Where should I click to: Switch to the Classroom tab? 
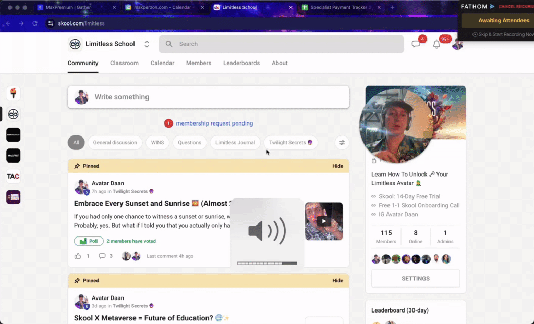tap(124, 63)
